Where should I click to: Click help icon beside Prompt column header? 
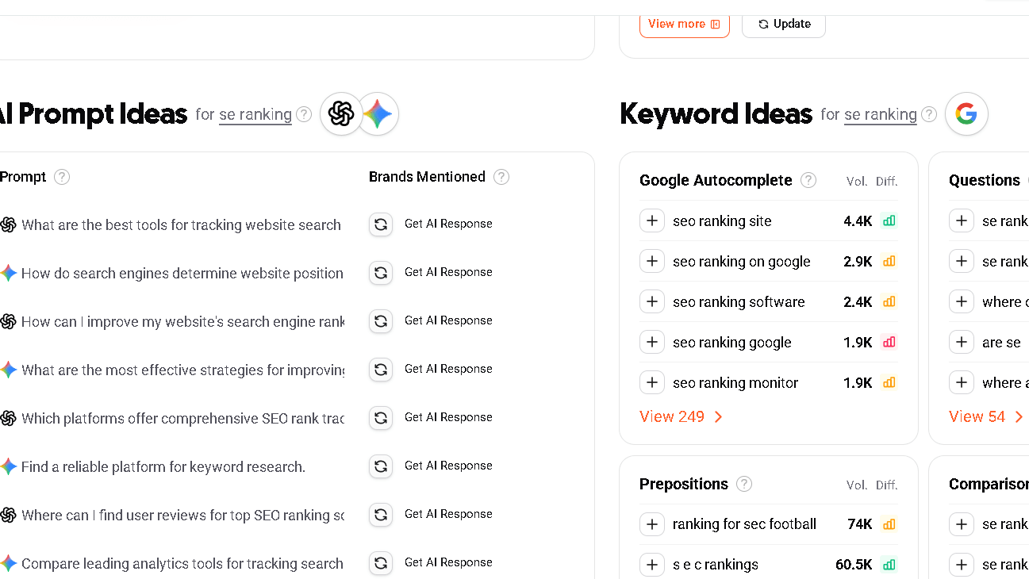click(x=62, y=177)
